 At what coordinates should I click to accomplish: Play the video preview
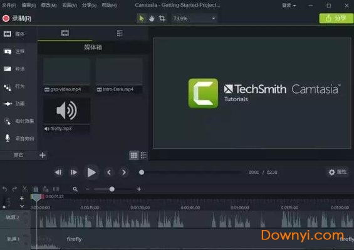91,172
